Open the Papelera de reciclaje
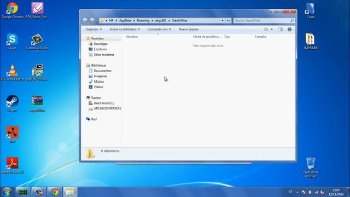This screenshot has height=197, width=350. 311,167
